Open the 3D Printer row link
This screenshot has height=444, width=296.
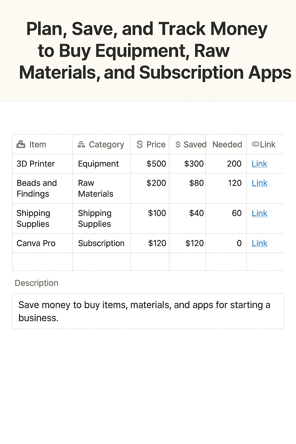pyautogui.click(x=259, y=164)
